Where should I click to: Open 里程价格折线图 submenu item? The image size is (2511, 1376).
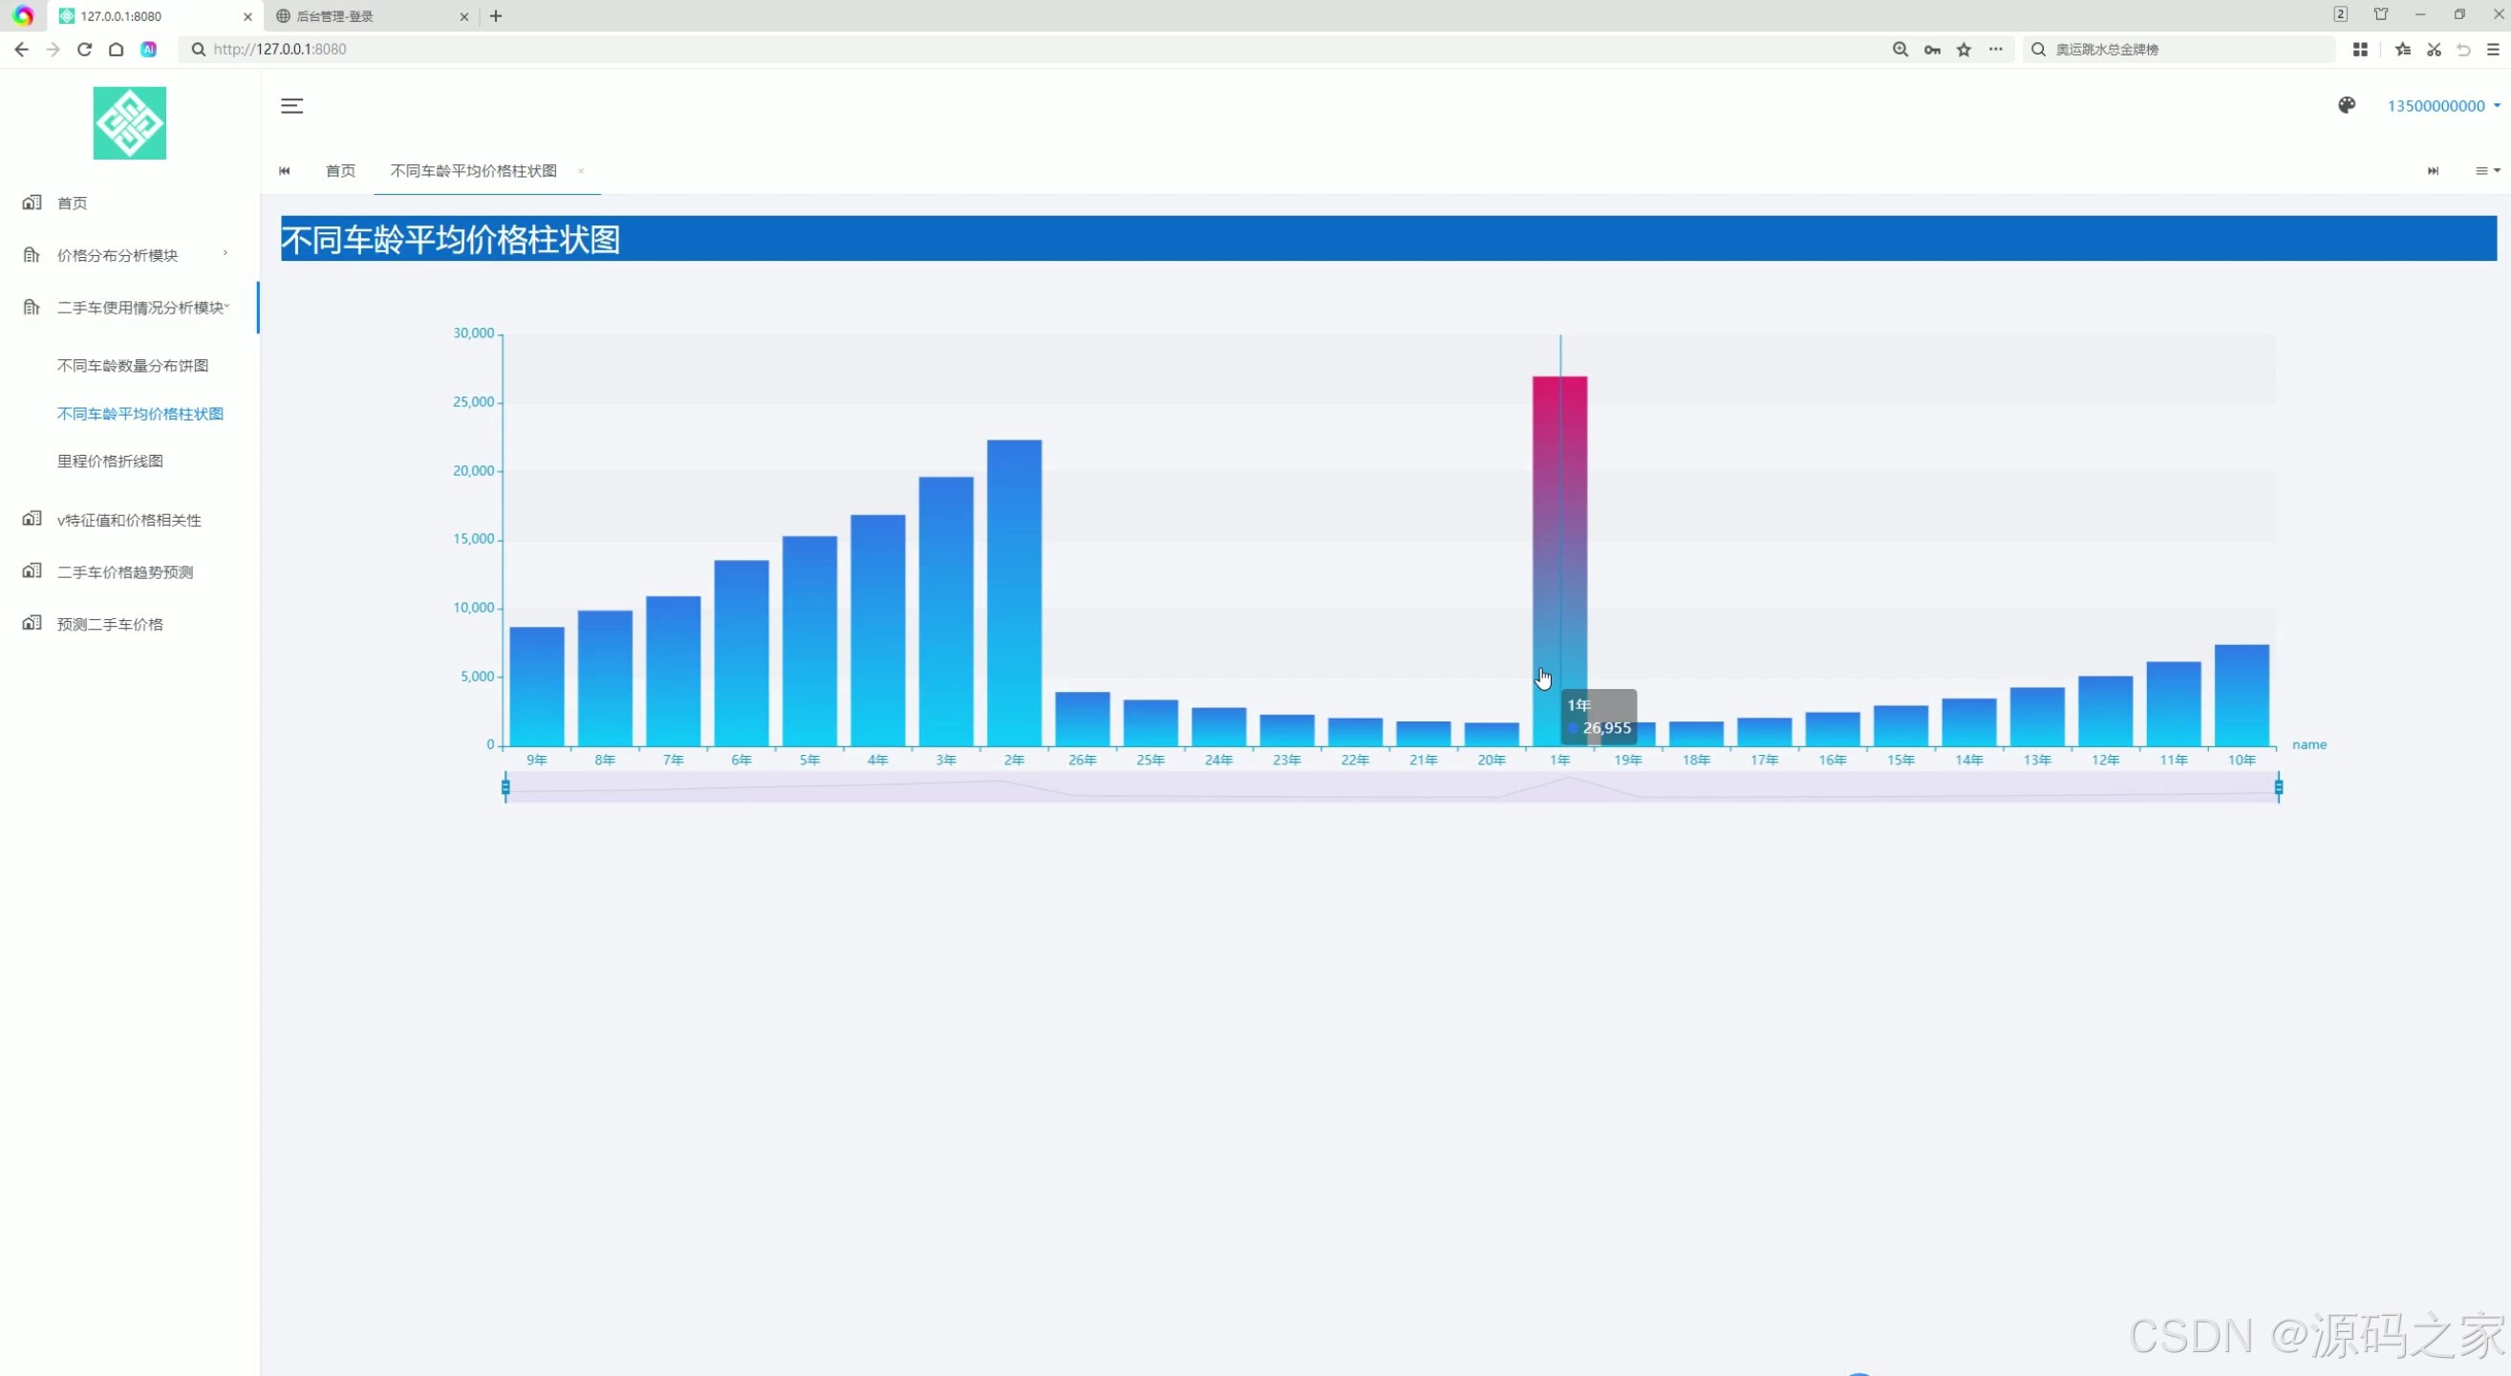tap(110, 461)
